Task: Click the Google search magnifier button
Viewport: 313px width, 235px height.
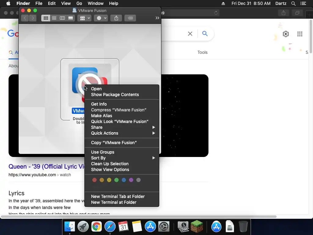Action: [x=205, y=34]
